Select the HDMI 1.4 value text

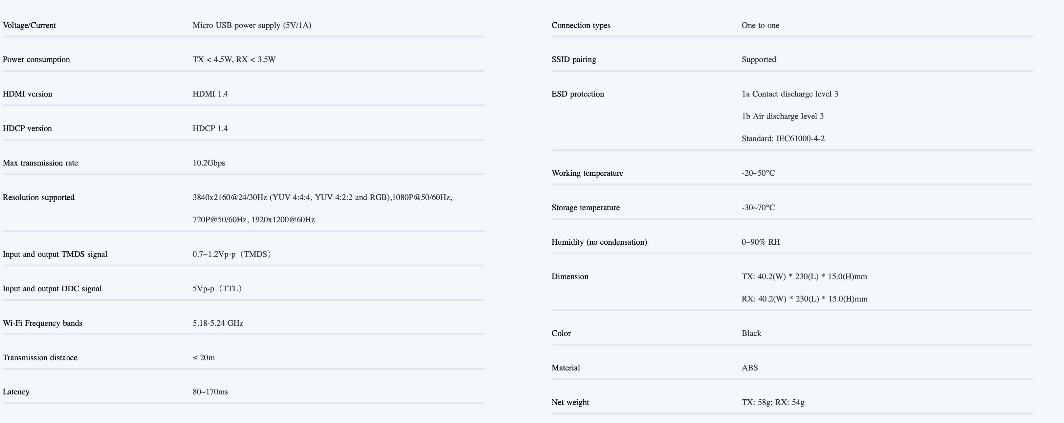(x=210, y=94)
